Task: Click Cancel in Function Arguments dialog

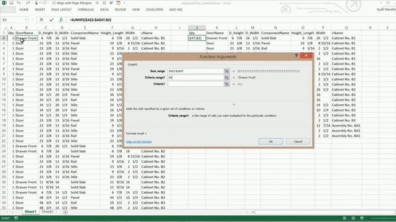Action: click(298, 141)
